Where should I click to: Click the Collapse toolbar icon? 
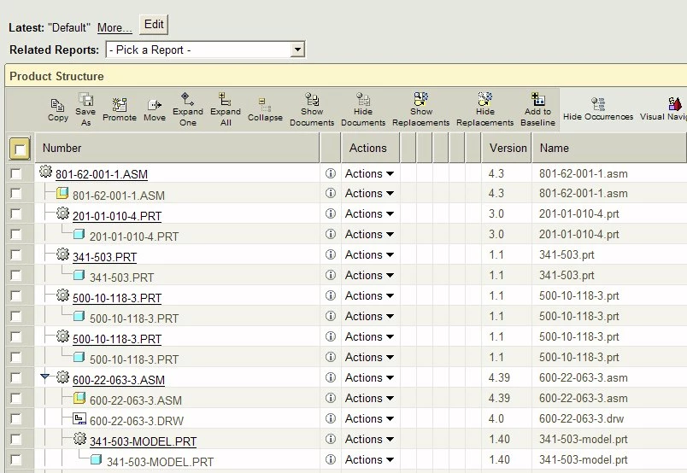coord(265,105)
